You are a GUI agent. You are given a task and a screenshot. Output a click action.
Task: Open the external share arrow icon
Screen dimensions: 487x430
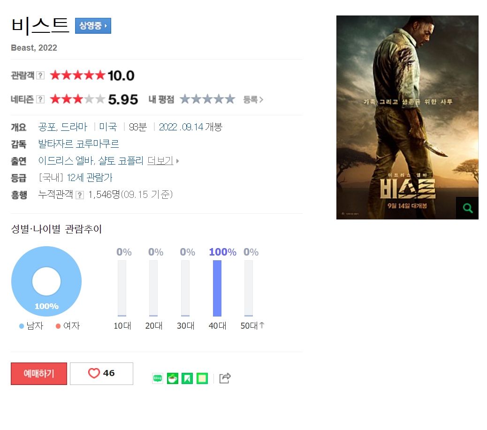225,378
